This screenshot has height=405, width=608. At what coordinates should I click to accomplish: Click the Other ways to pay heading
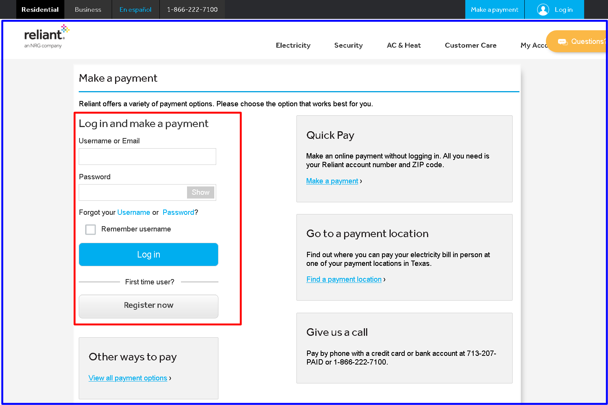[x=133, y=357]
